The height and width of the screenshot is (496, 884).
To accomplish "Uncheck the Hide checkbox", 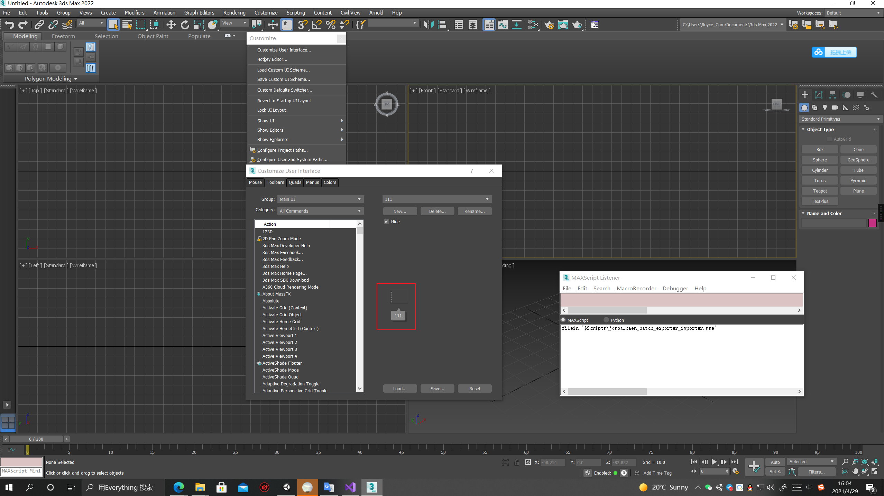I will pos(387,222).
